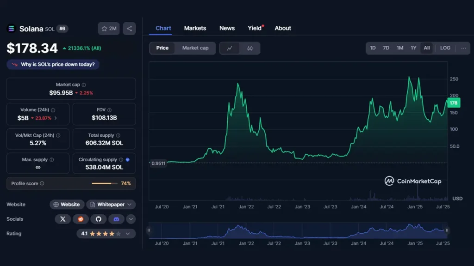
Task: Click the 178 current price label on chart
Action: [454, 103]
